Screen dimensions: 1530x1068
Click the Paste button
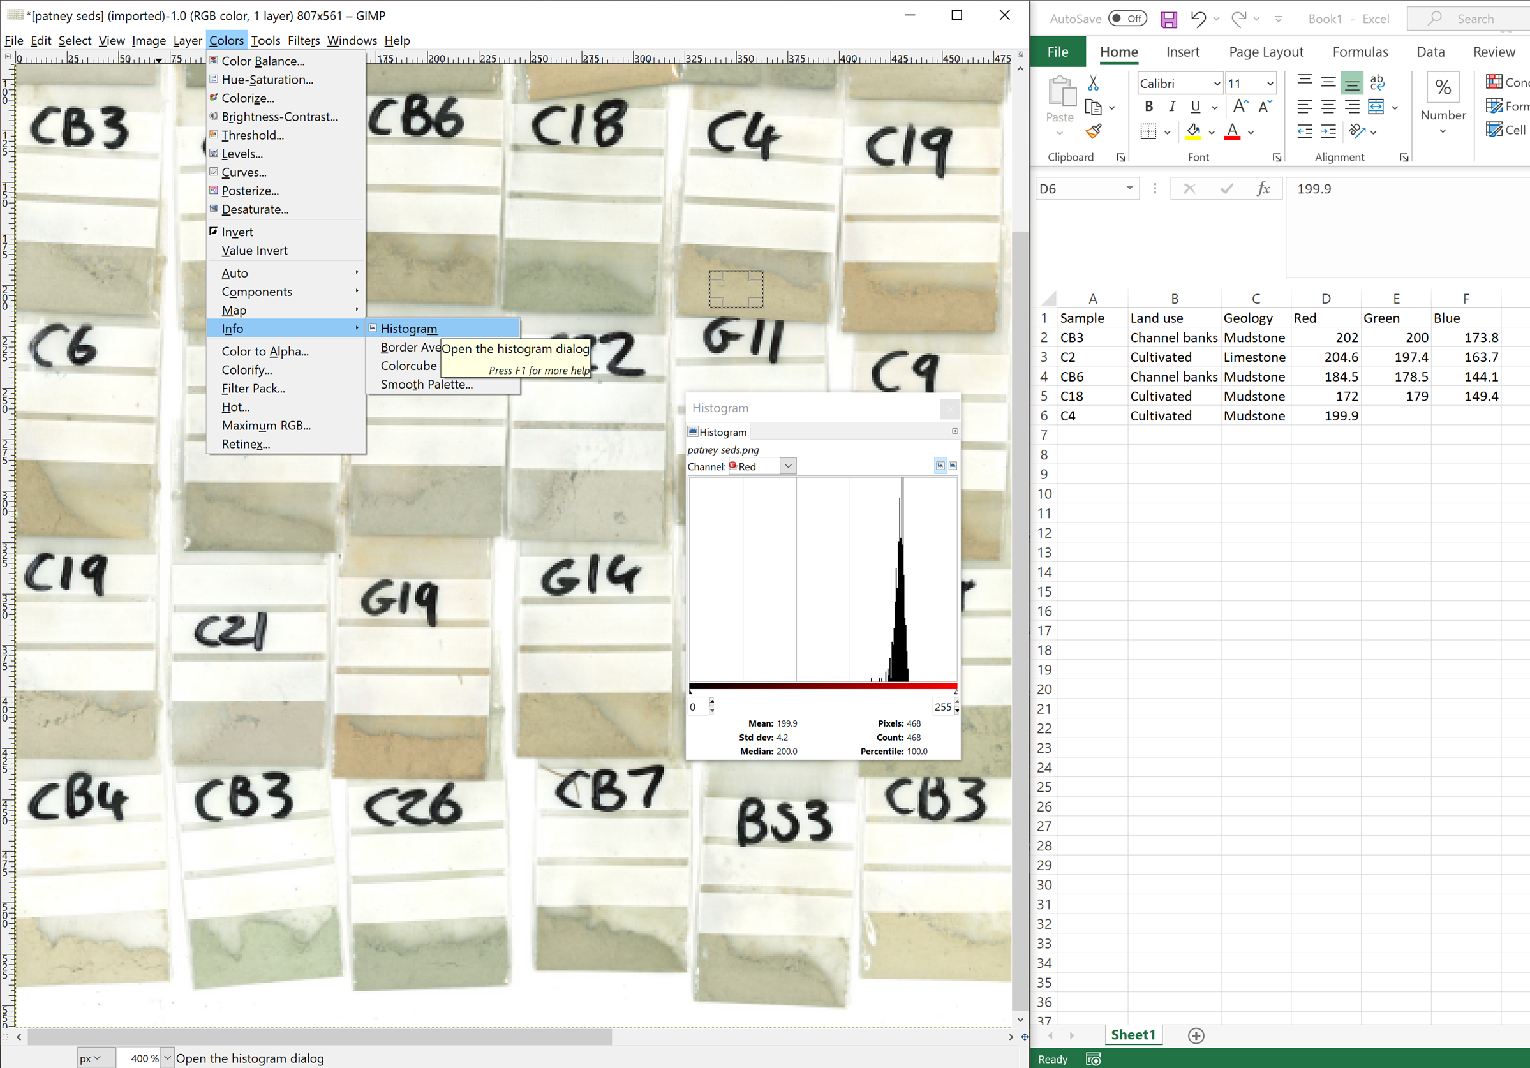click(x=1060, y=100)
